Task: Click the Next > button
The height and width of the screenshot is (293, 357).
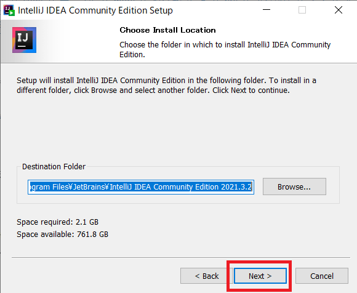Action: coord(260,276)
